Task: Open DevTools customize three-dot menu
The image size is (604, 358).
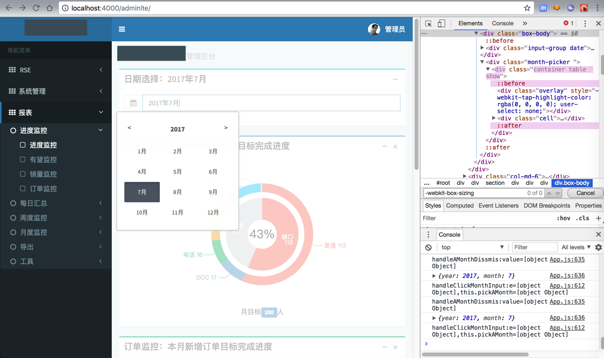Action: [585, 23]
